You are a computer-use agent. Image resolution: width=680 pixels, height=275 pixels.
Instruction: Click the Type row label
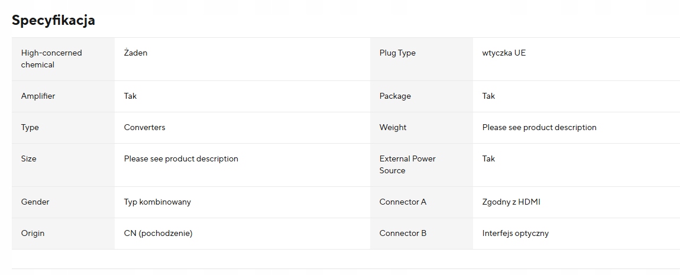click(30, 127)
